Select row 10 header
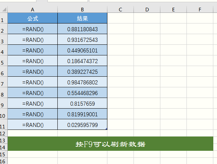 pos(4,114)
